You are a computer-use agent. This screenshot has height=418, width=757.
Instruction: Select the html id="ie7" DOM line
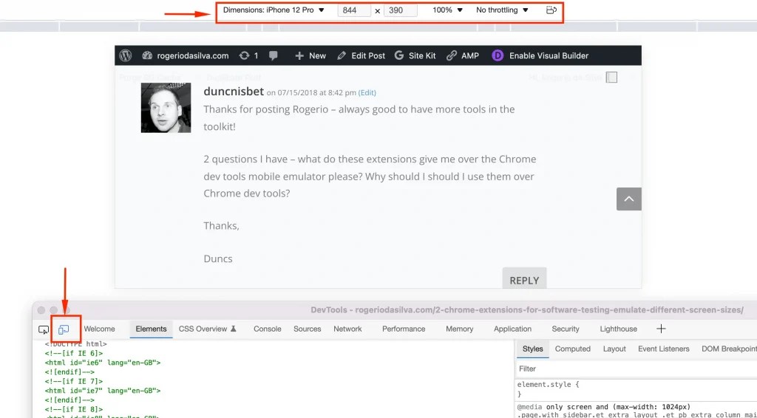(102, 391)
